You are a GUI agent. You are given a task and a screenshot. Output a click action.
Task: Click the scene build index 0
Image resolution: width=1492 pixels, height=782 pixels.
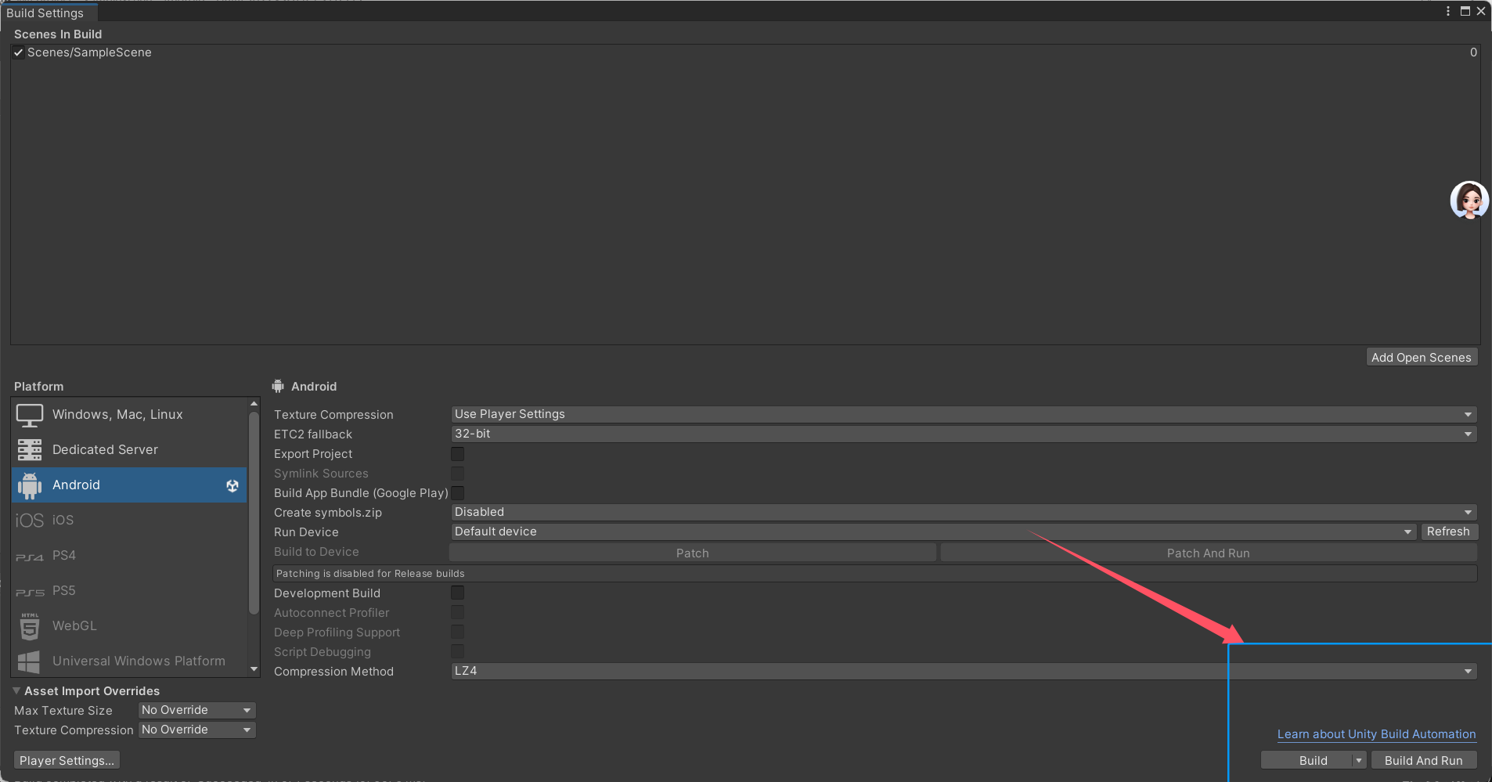click(x=1473, y=52)
